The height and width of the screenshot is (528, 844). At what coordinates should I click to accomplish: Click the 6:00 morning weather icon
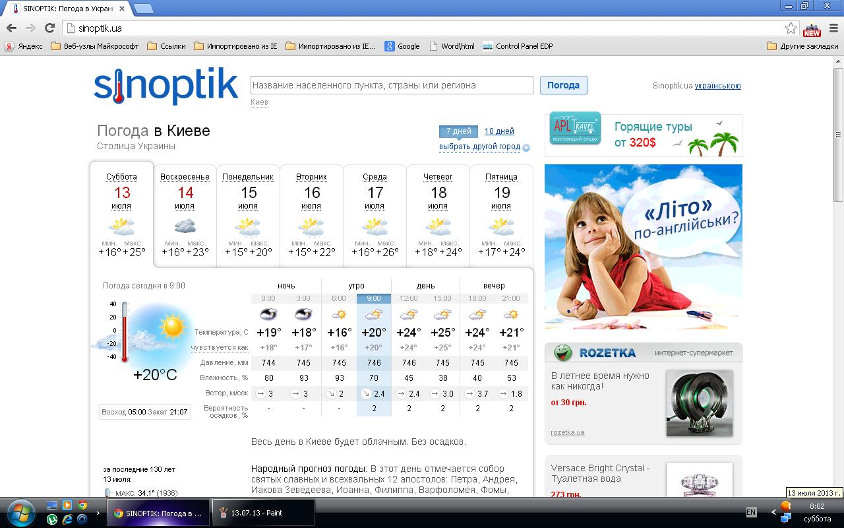pyautogui.click(x=339, y=314)
